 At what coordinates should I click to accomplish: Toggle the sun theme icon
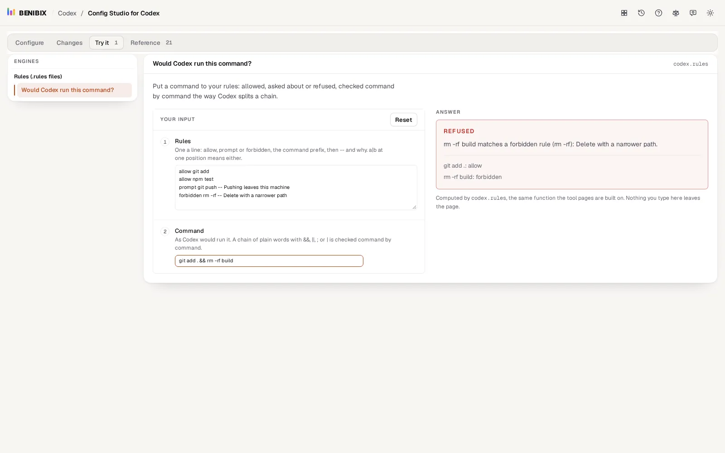point(710,13)
